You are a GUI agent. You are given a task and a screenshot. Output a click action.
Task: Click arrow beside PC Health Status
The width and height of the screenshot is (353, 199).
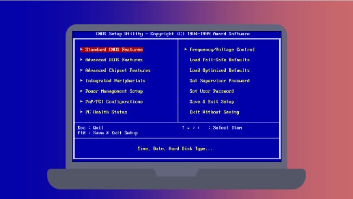(x=82, y=112)
